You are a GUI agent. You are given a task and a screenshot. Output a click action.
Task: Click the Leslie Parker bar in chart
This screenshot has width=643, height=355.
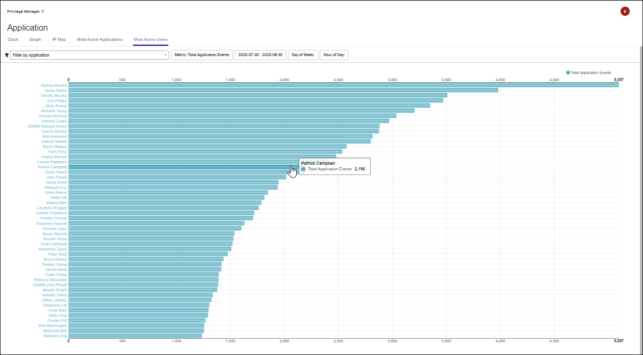[283, 90]
